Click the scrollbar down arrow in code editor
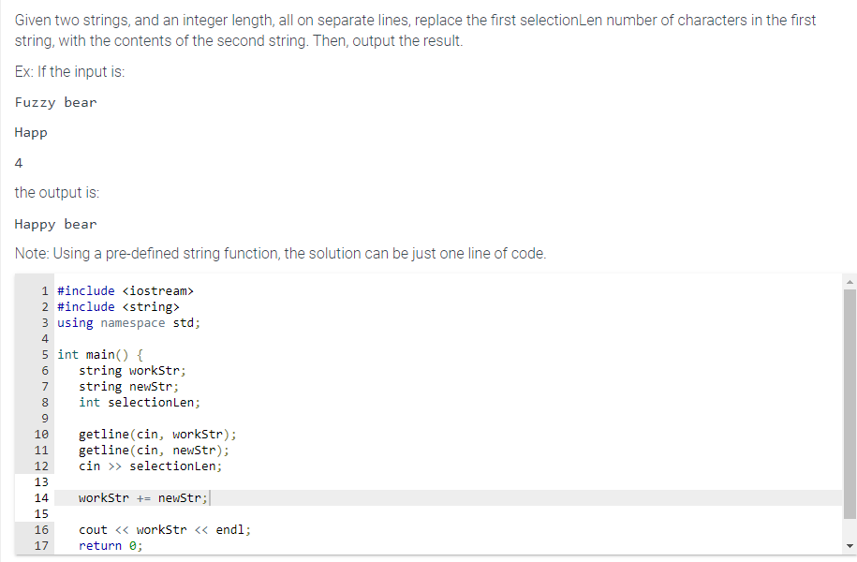Viewport: 857px width, 562px height. 850,545
